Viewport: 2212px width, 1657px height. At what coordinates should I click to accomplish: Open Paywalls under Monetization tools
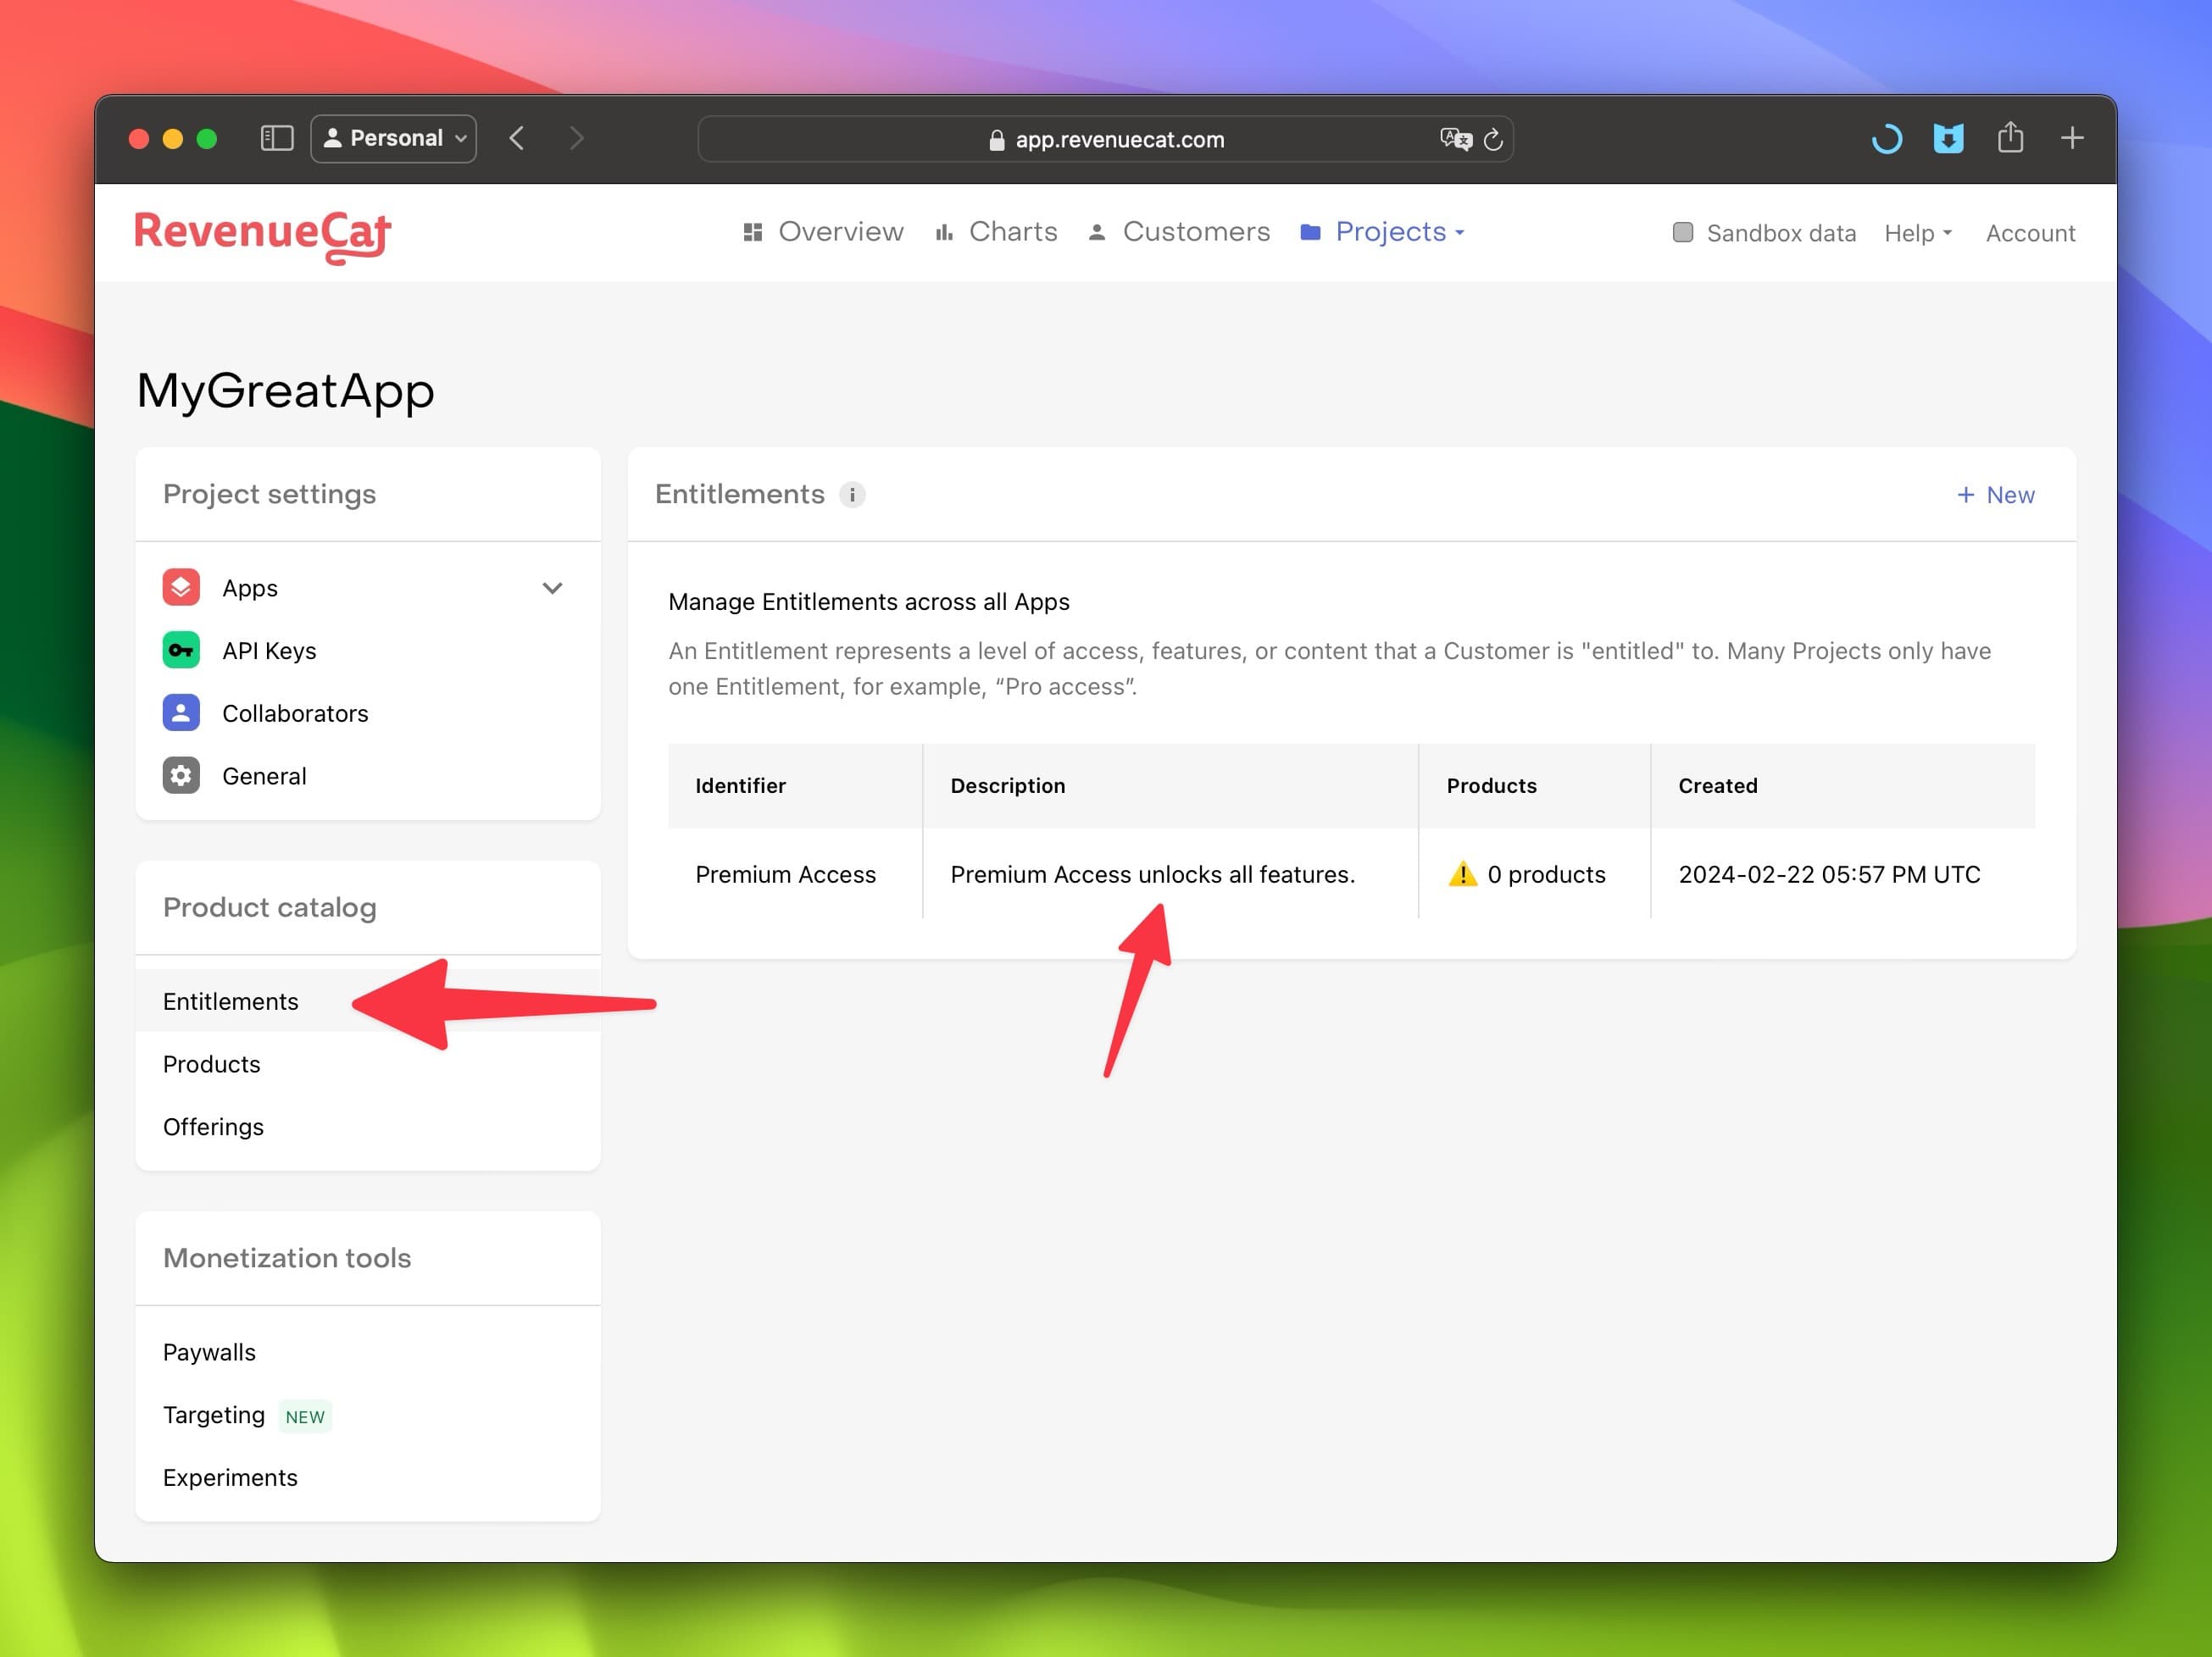(x=368, y=1352)
